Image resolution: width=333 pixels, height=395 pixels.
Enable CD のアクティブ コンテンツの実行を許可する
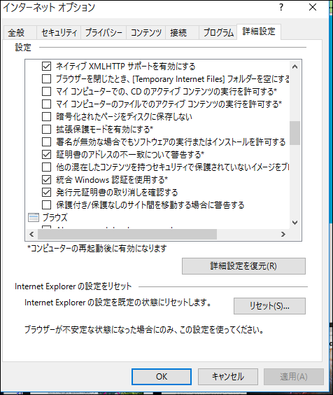tap(46, 92)
